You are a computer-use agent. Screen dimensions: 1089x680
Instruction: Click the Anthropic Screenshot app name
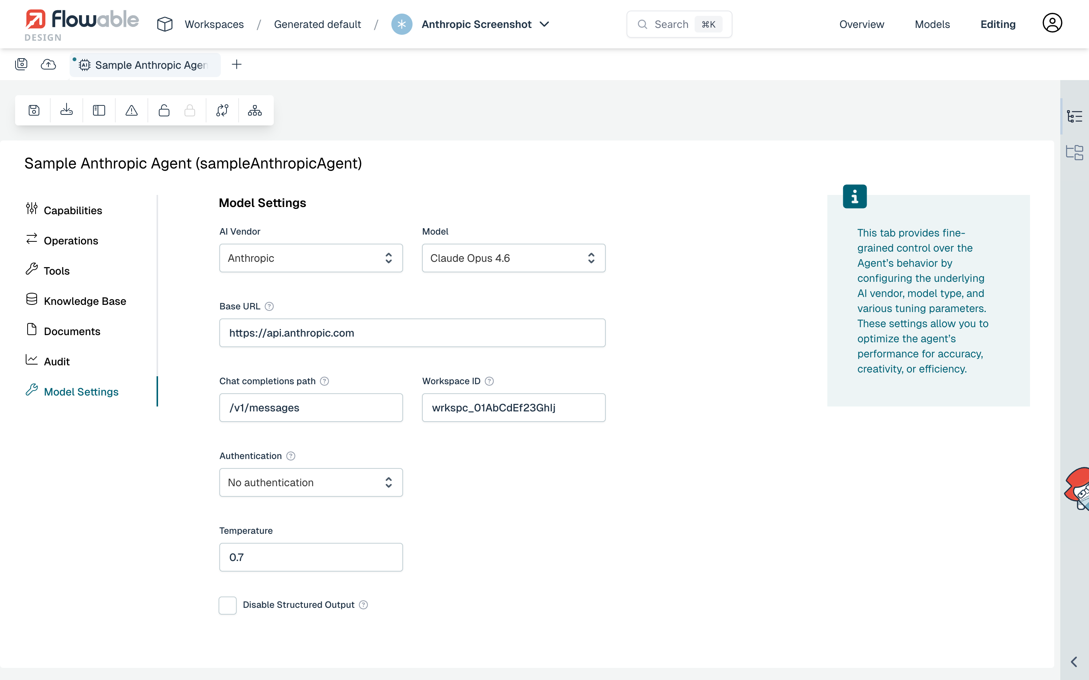(x=476, y=24)
